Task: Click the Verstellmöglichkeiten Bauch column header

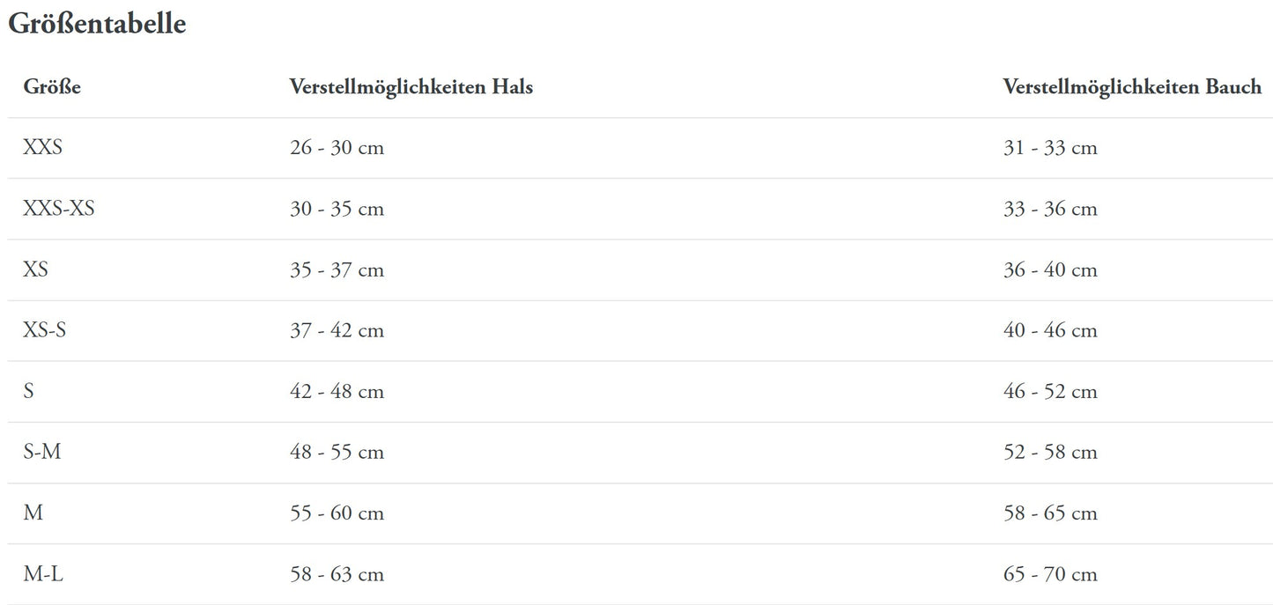Action: point(1132,87)
